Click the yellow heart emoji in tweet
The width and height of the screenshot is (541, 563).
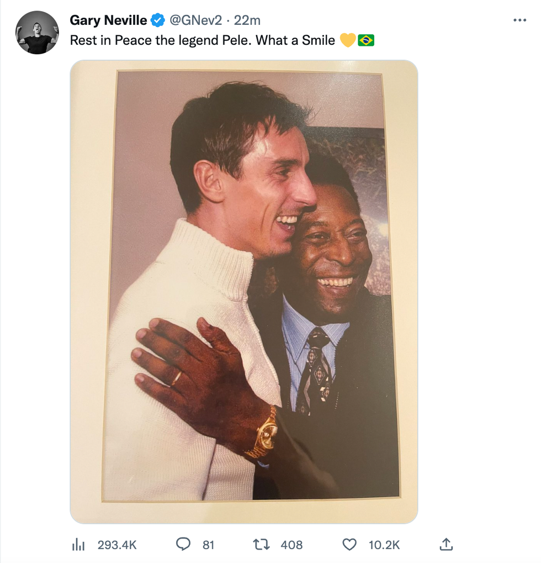pos(347,40)
